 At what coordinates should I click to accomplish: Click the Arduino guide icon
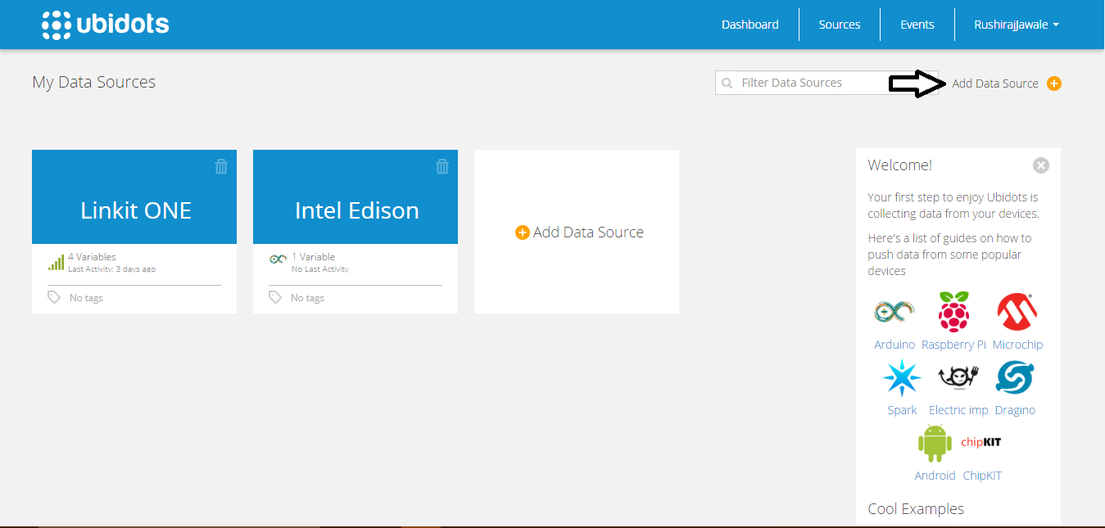894,312
